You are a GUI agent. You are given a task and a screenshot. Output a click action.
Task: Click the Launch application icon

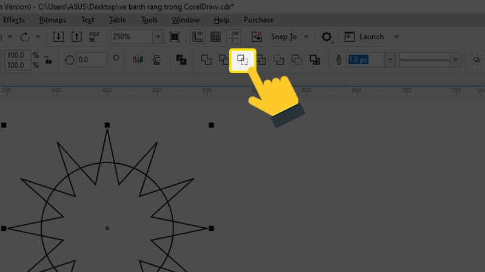(350, 37)
